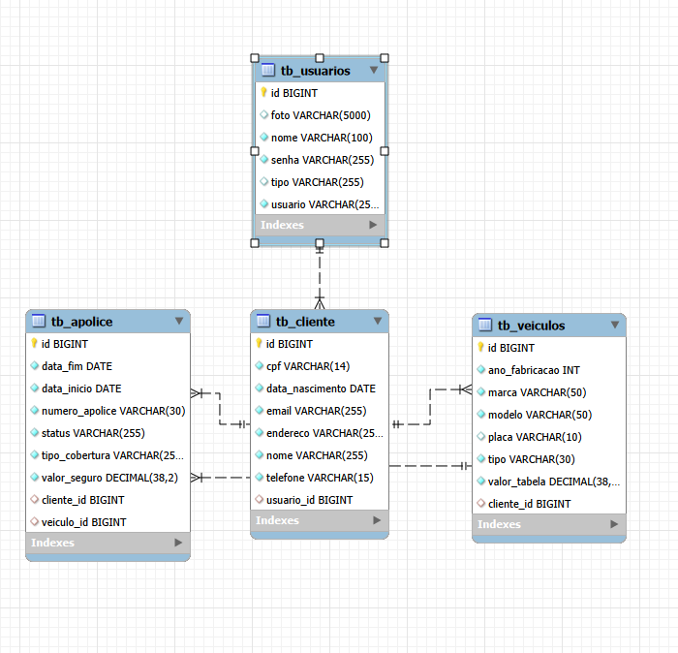Collapse tb_apolice table with header arrow
This screenshot has height=653, width=678.
(x=179, y=321)
